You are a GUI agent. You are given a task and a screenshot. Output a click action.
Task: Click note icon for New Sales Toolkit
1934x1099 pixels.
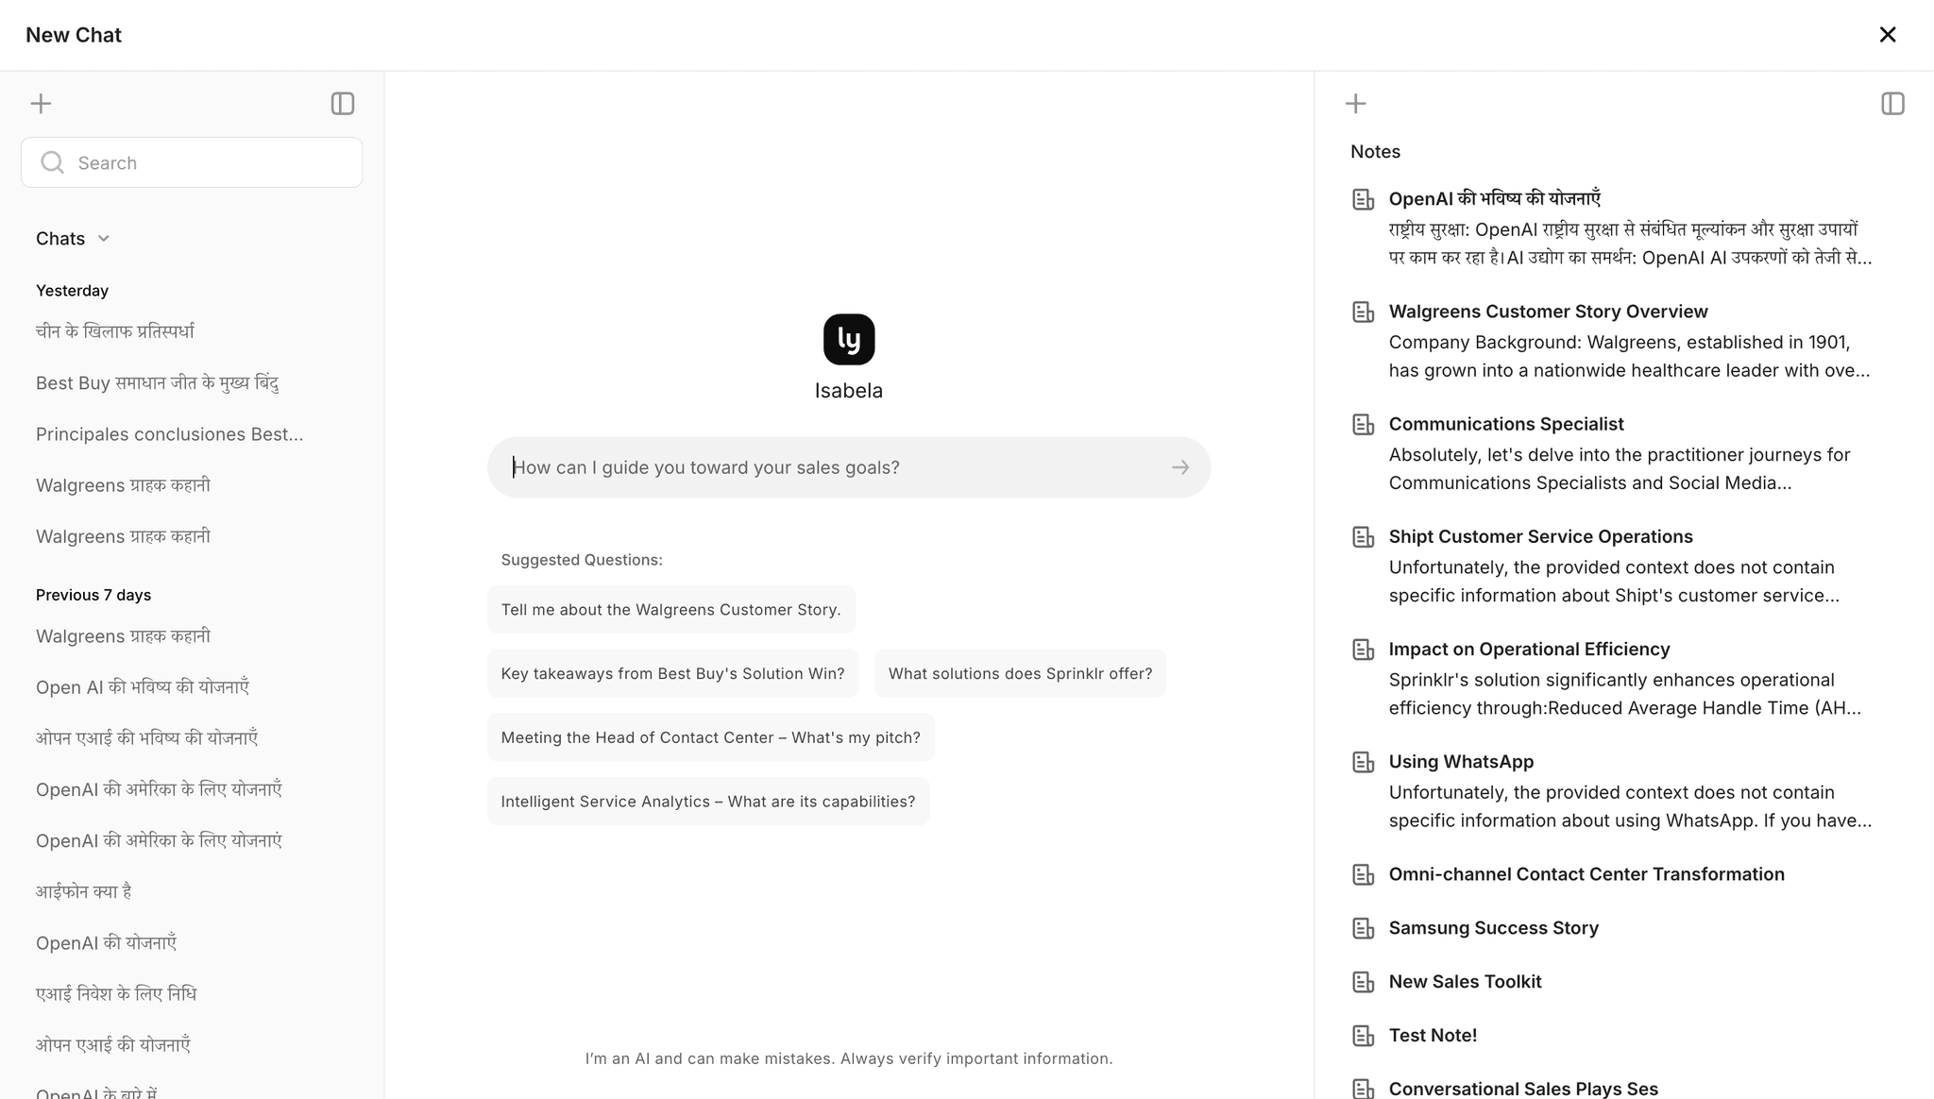1363,982
